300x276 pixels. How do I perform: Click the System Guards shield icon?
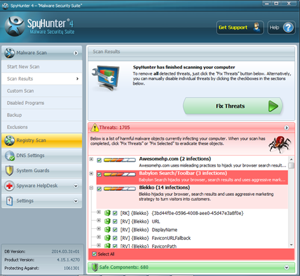pos(10,170)
